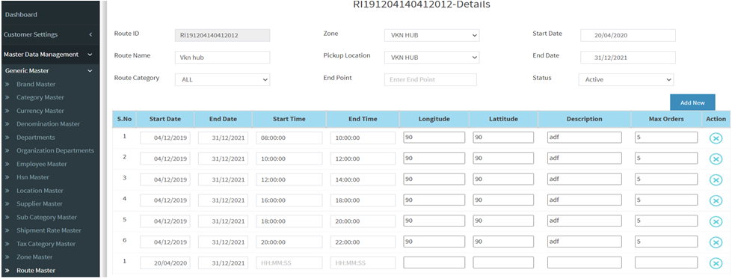This screenshot has width=732, height=279.
Task: Click the empty End Time field in last row
Action: (363, 263)
